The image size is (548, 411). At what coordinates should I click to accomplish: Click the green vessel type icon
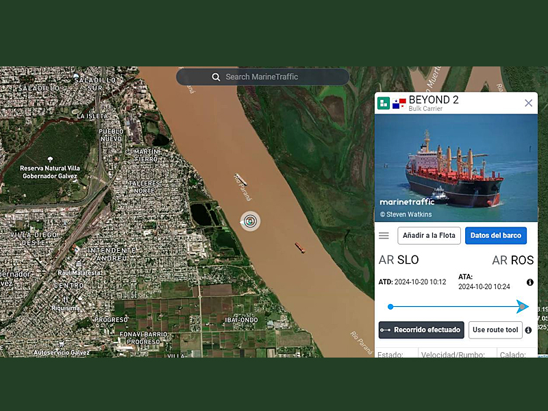click(384, 103)
